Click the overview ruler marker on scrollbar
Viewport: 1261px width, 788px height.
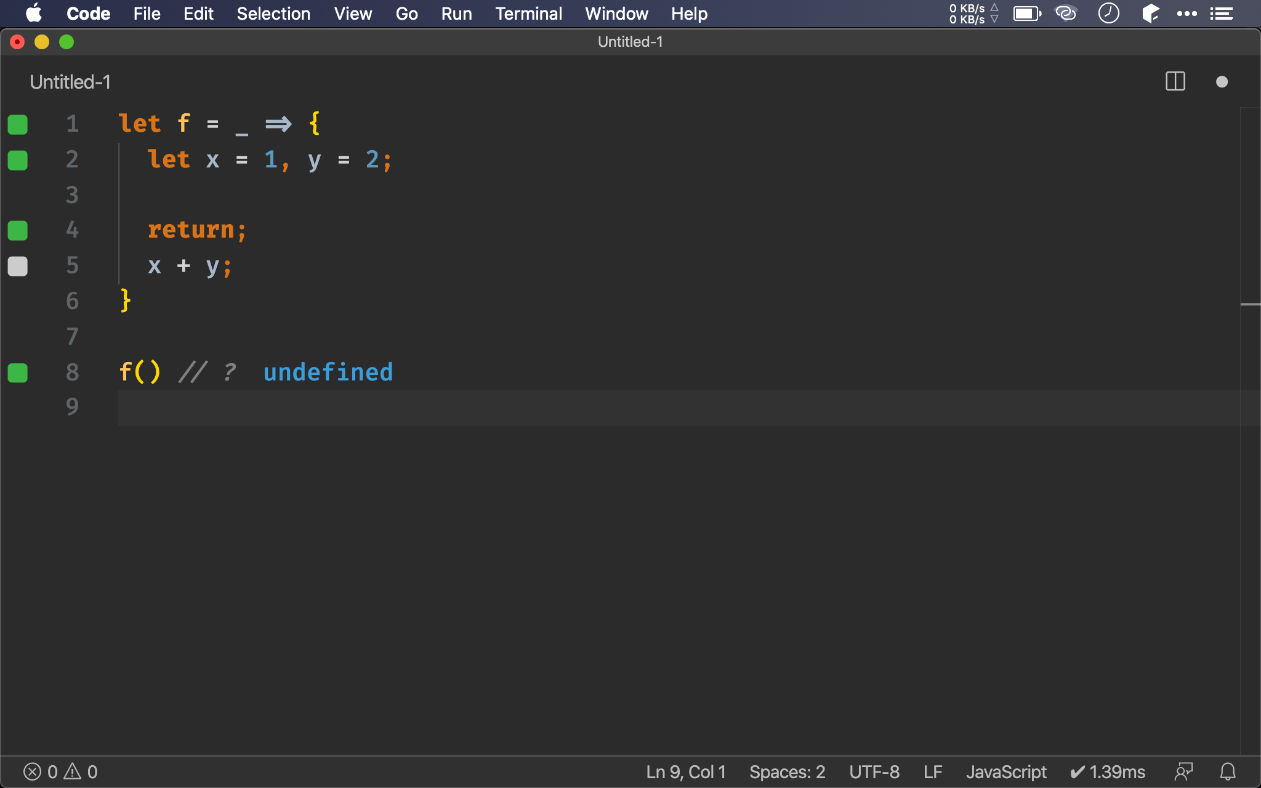(x=1250, y=304)
